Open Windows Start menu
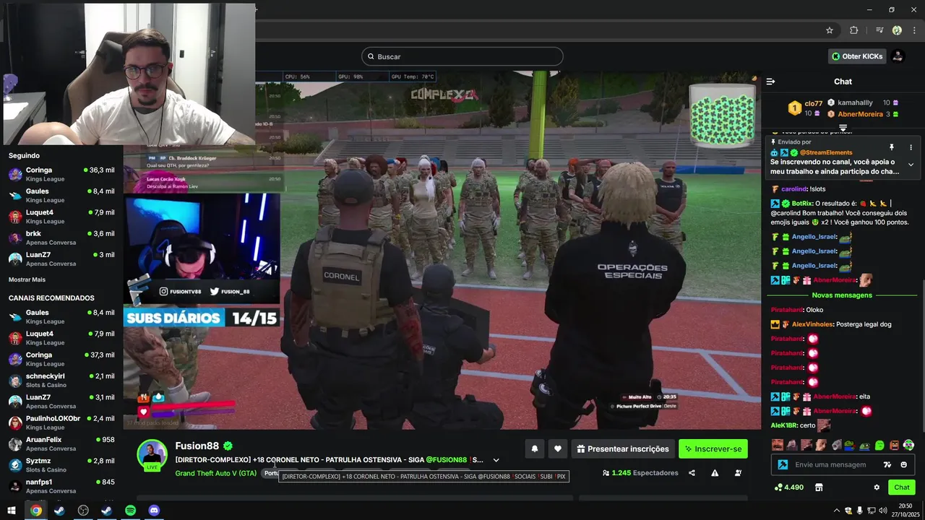 point(12,511)
